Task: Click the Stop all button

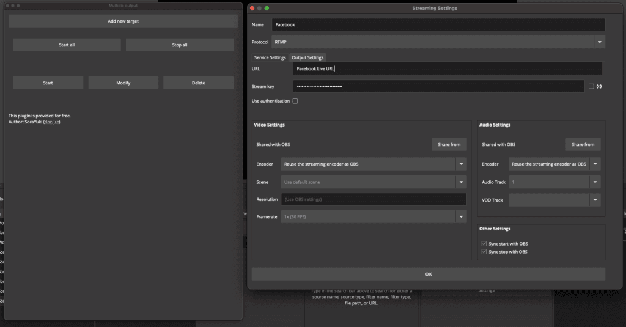Action: point(180,45)
